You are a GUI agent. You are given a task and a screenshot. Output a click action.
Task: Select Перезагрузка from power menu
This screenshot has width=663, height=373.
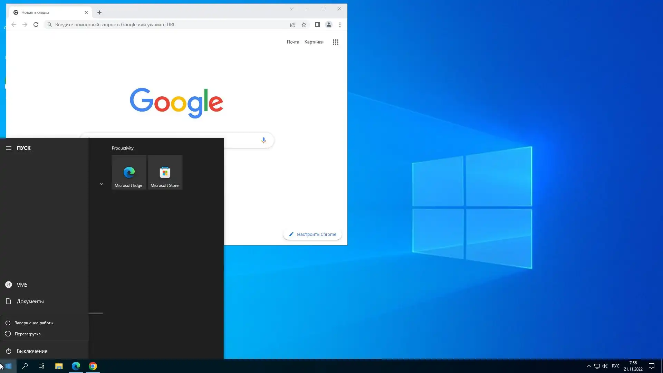28,334
